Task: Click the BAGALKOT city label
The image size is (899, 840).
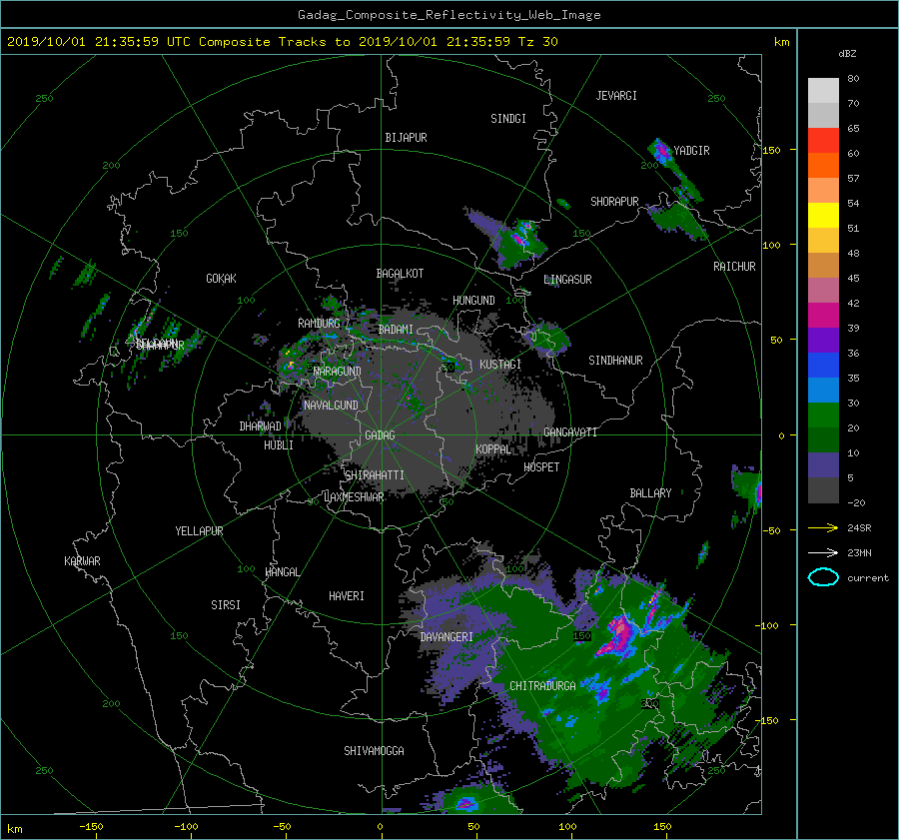Action: pyautogui.click(x=400, y=274)
